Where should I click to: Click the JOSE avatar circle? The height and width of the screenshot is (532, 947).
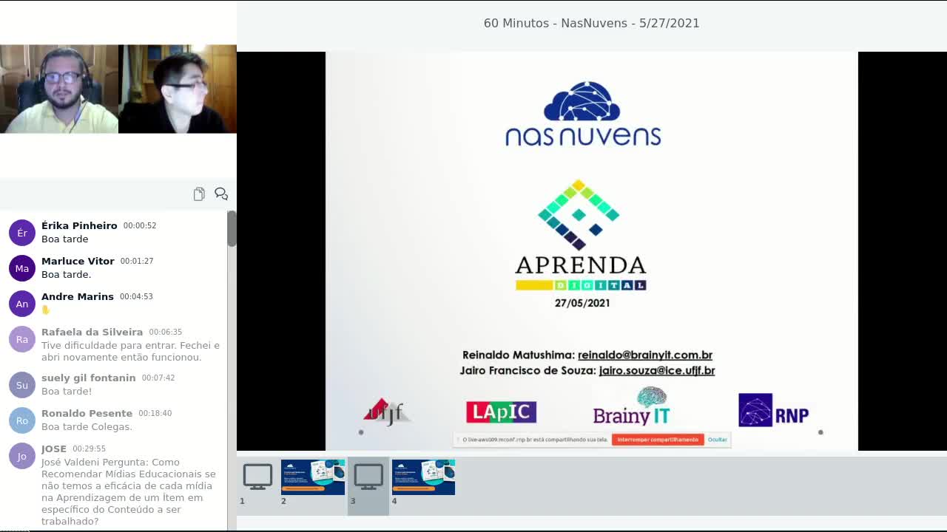22,456
